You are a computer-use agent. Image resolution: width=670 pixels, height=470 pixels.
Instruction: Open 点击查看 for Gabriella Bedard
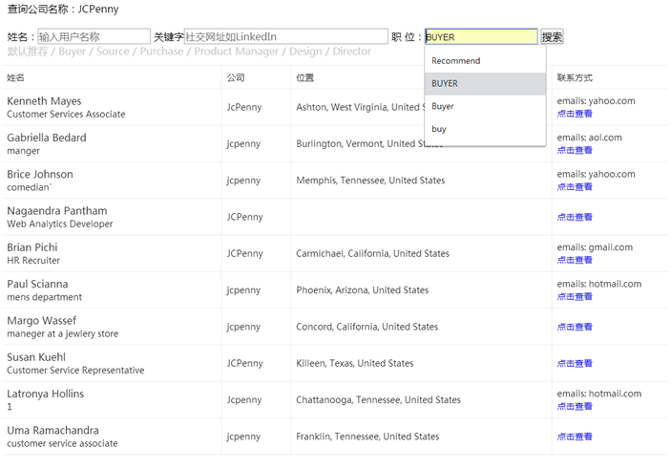[575, 150]
